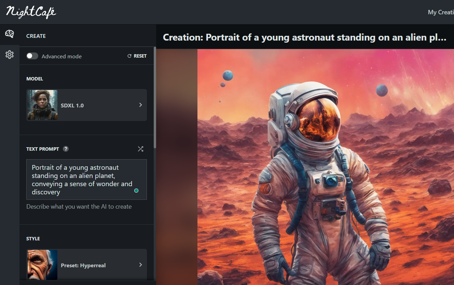The image size is (454, 285).
Task: Click the Advanced mode label text
Action: click(61, 57)
